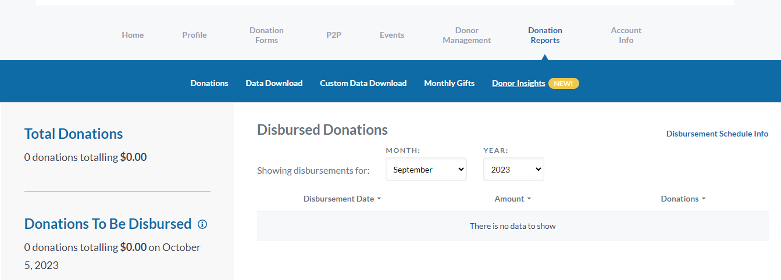
Task: Go to Custom Data Download
Action: tap(363, 83)
